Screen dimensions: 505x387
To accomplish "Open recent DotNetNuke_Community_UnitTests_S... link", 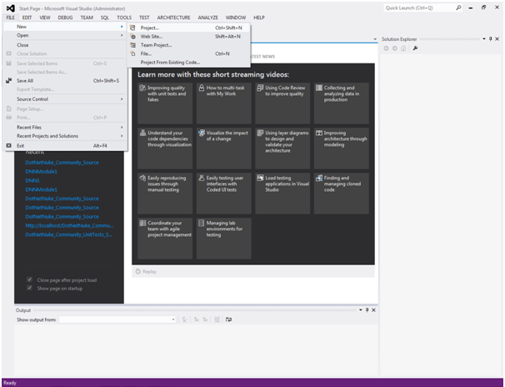I will (x=68, y=234).
